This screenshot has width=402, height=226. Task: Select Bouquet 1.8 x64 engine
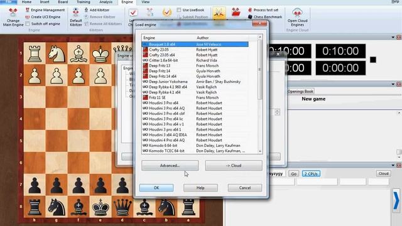195,45
